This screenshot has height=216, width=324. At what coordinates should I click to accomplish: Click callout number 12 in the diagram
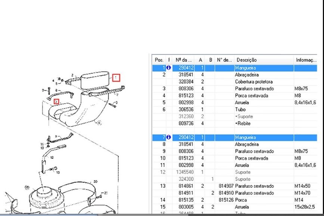52,157
